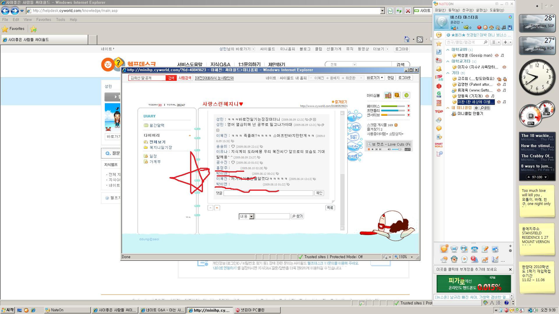This screenshot has height=314, width=559.
Task: Open NateOn 친구(R) menu
Action: tap(468, 10)
